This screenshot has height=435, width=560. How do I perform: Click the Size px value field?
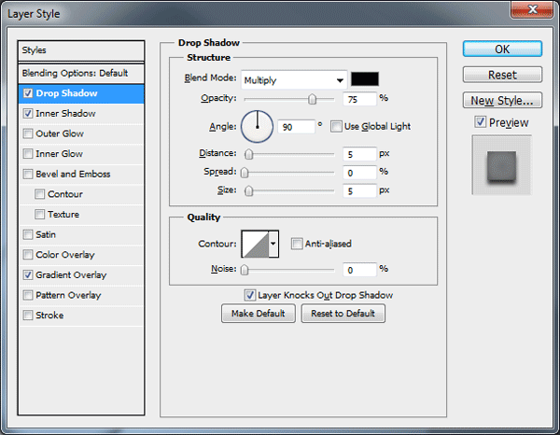click(x=359, y=191)
